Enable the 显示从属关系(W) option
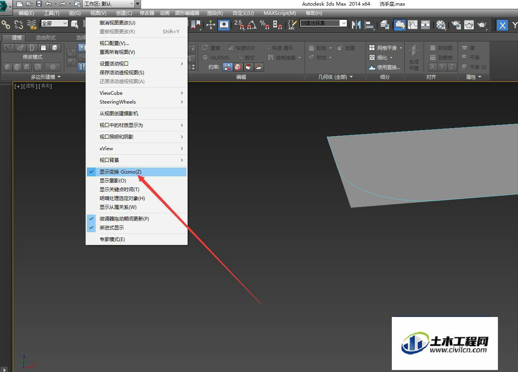 click(x=137, y=207)
